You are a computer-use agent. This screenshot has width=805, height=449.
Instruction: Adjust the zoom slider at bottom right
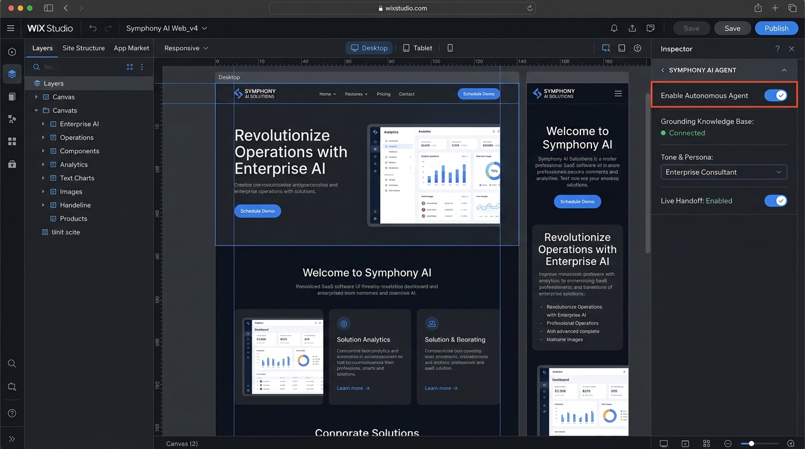[751, 444]
